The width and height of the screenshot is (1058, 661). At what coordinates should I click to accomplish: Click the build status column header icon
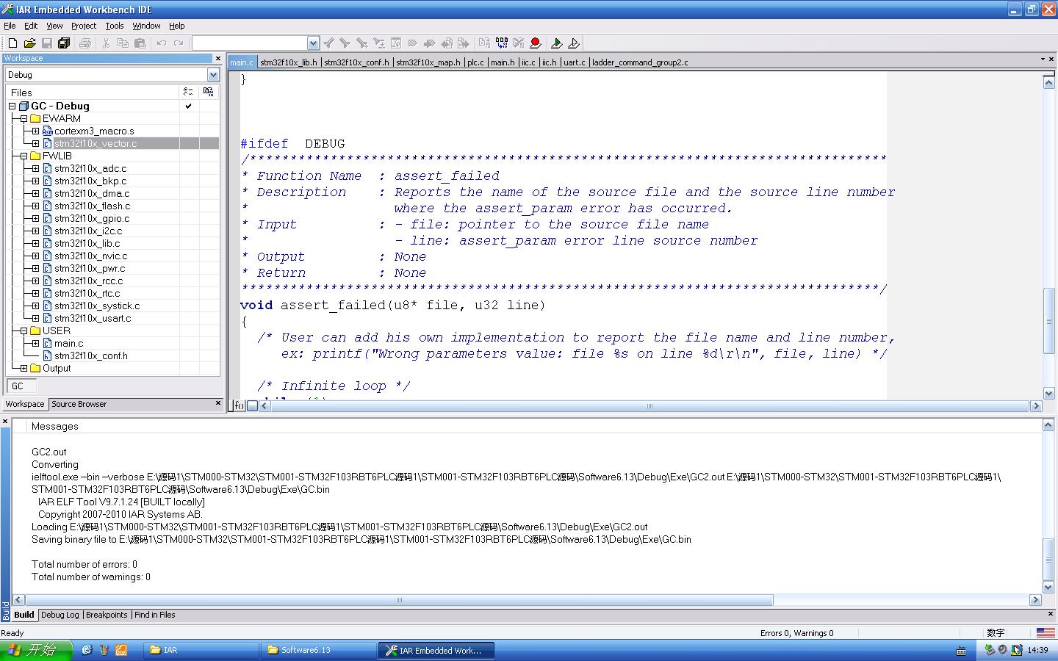tap(189, 92)
